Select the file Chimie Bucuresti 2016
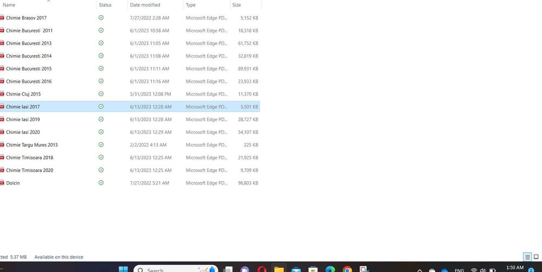 (x=29, y=81)
